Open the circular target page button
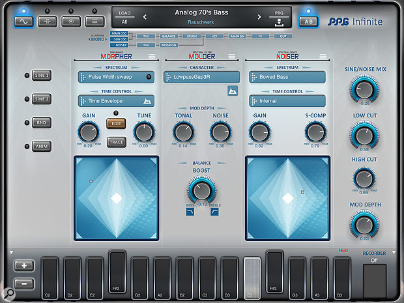Viewport: 404px width, 303px height. coord(71,22)
